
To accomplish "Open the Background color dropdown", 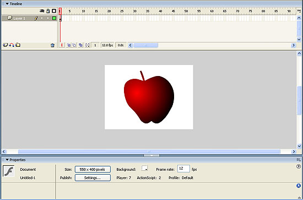I will click(x=144, y=168).
